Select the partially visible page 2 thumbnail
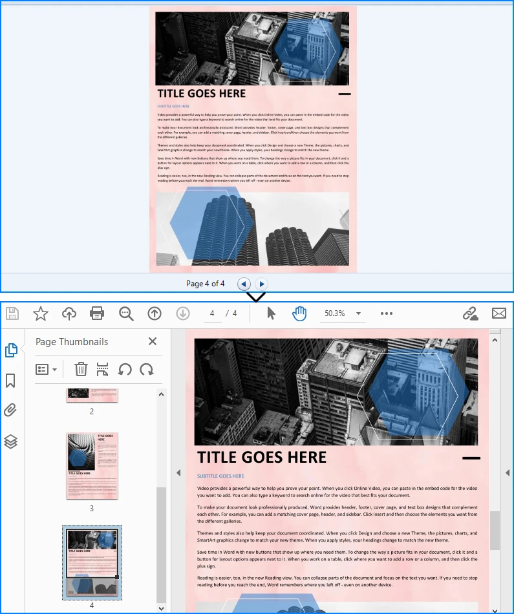 [x=92, y=395]
